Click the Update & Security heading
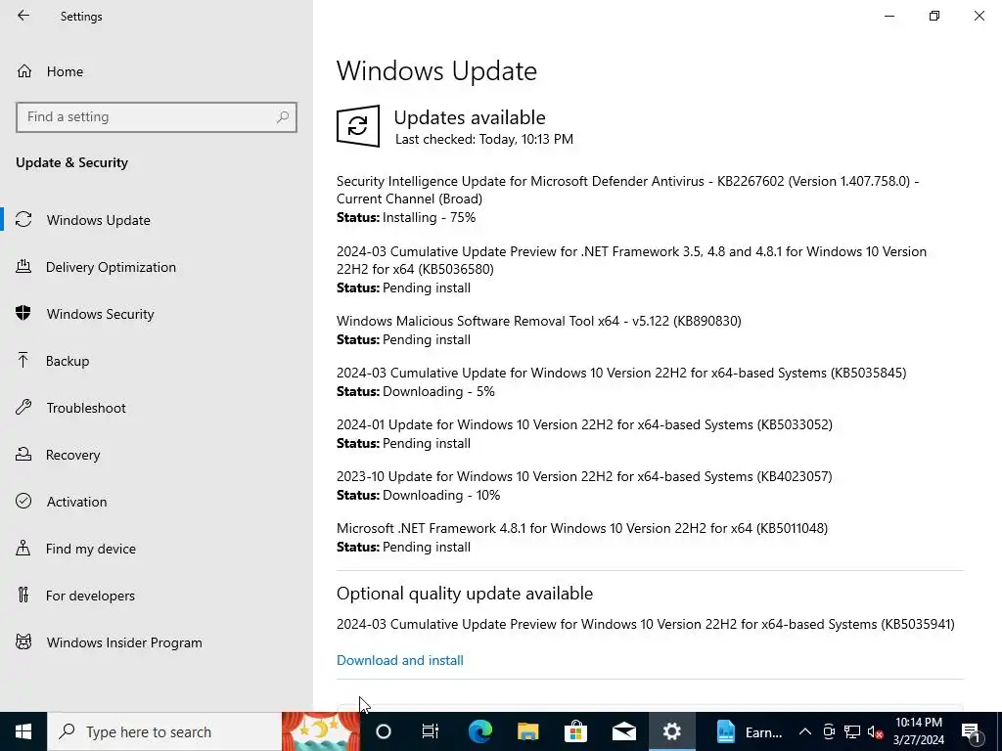This screenshot has width=1002, height=751. tap(71, 162)
